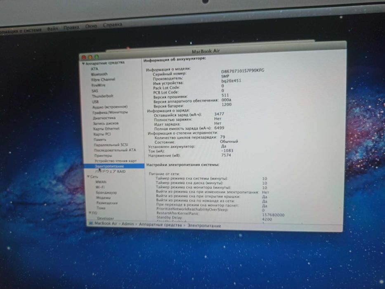Click the voltage value 7574
This screenshot has height=289, width=385.
226,155
